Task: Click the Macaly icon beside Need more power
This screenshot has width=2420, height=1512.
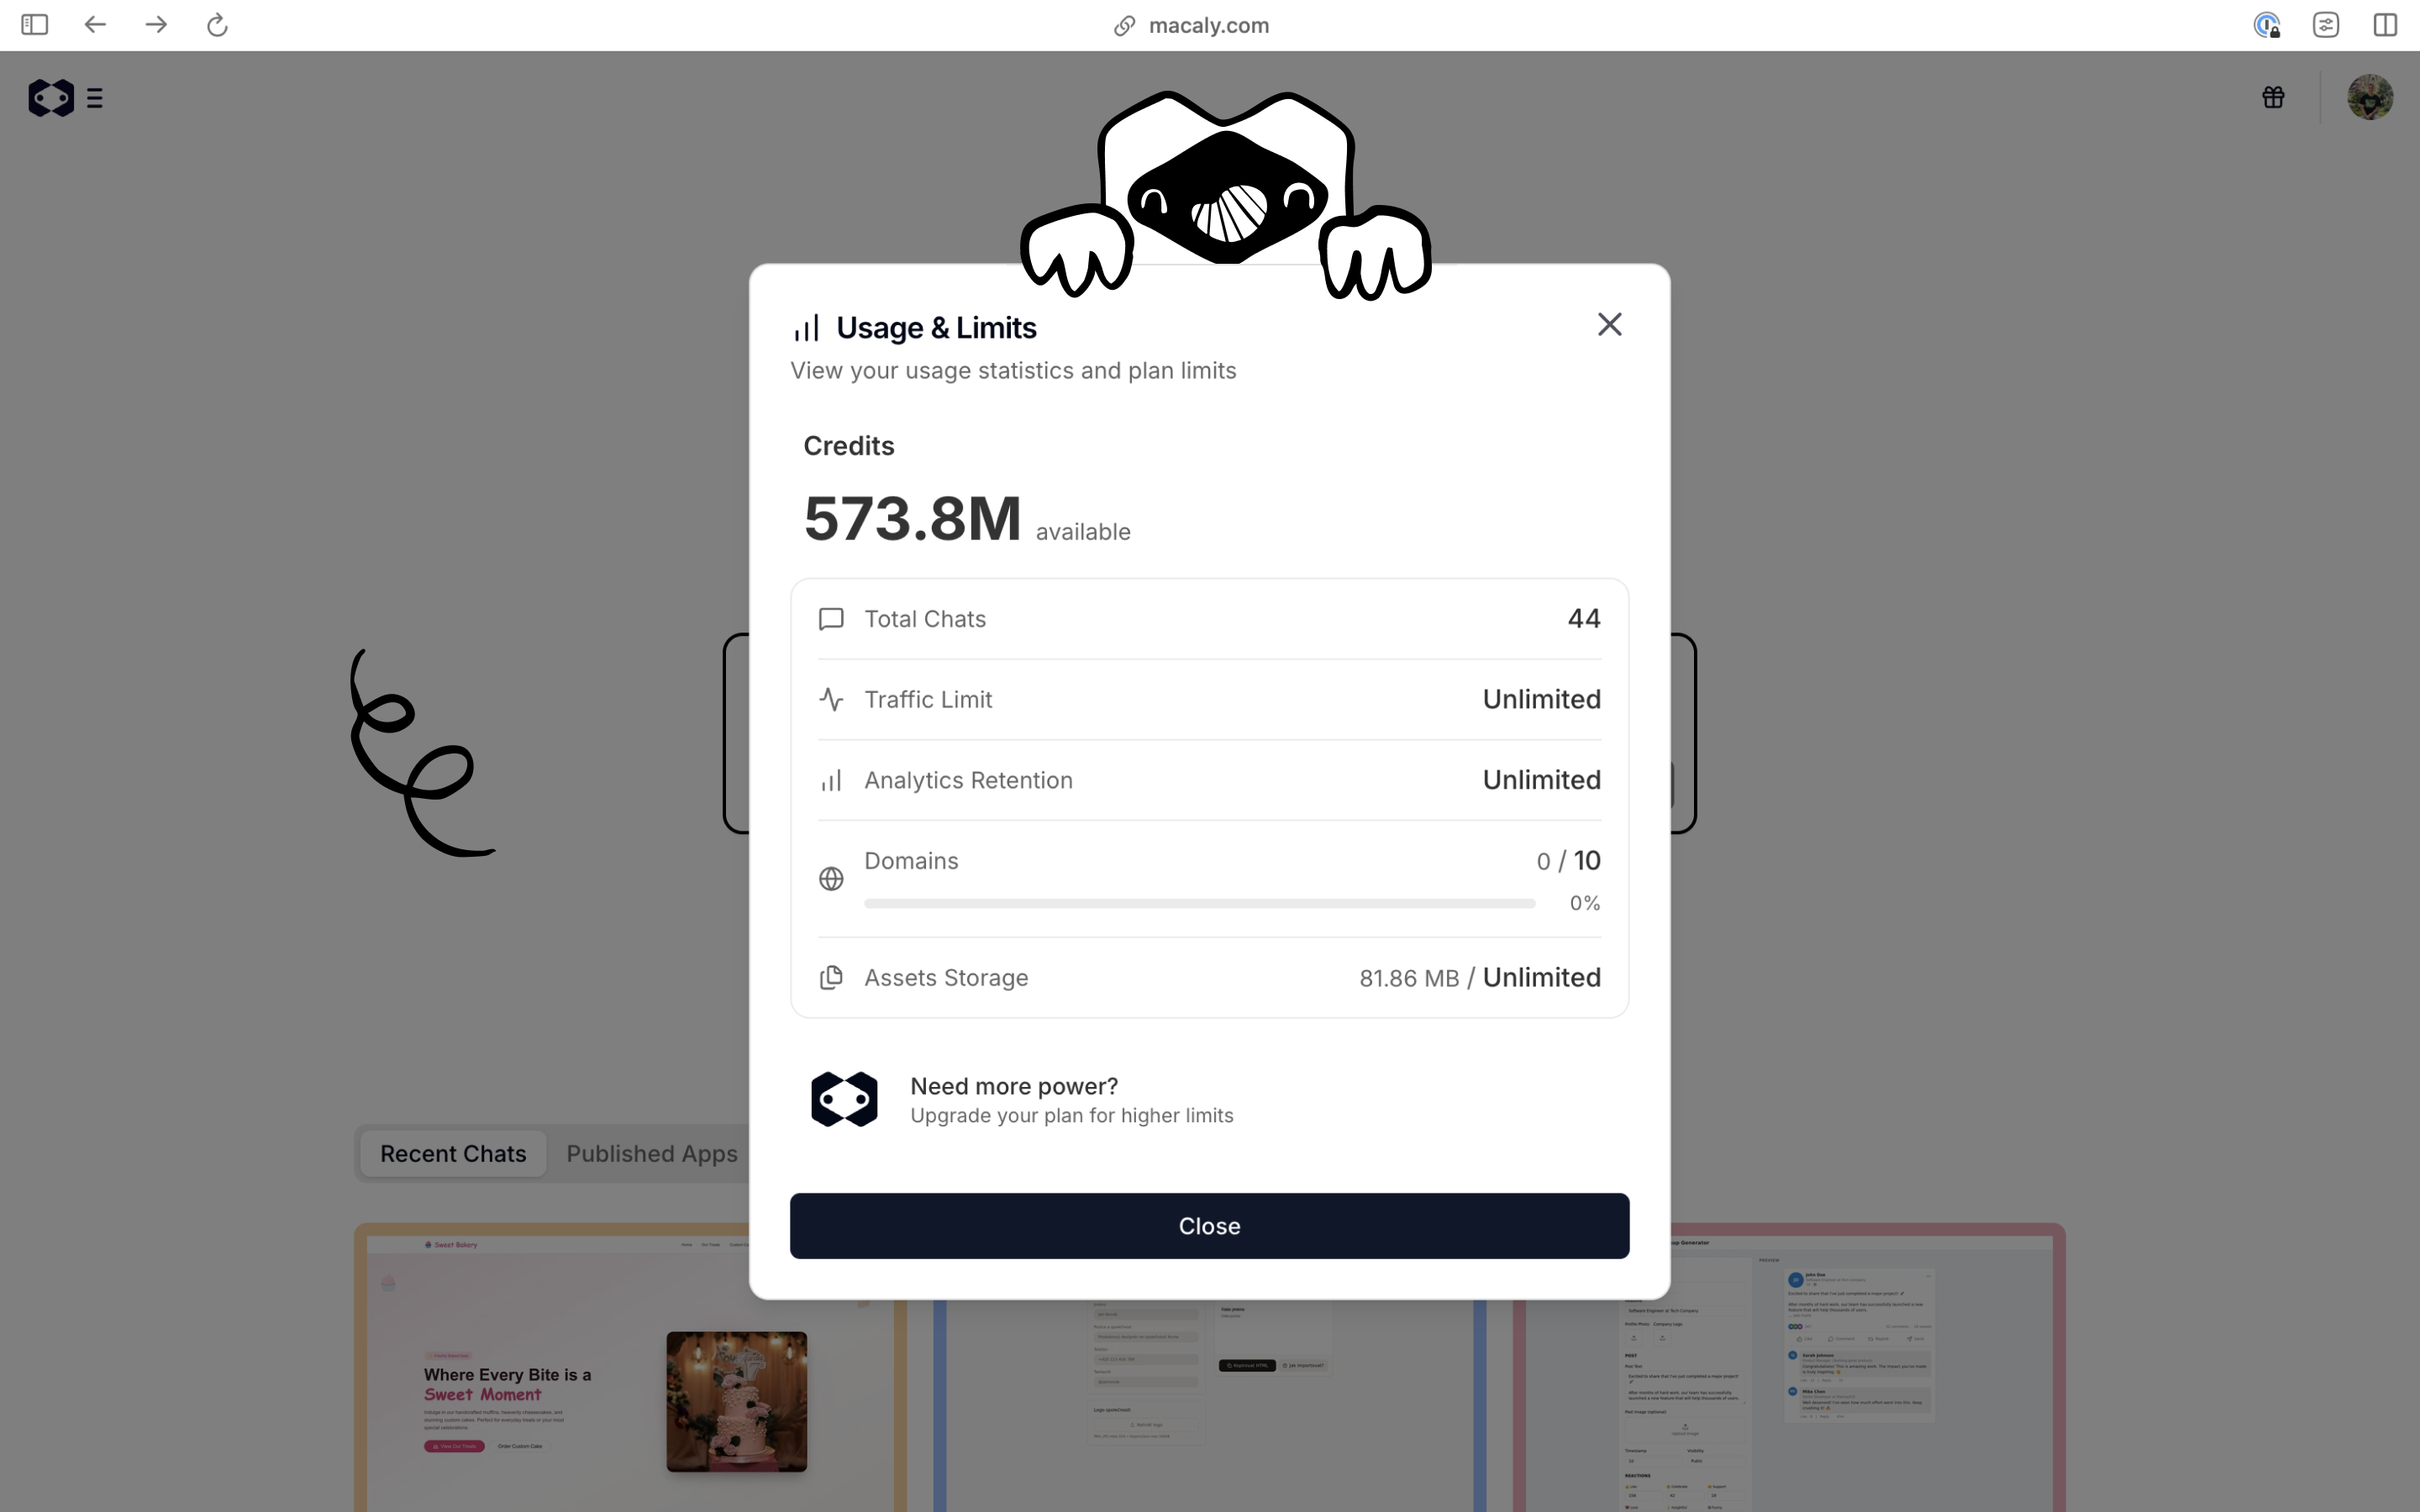Action: click(844, 1099)
